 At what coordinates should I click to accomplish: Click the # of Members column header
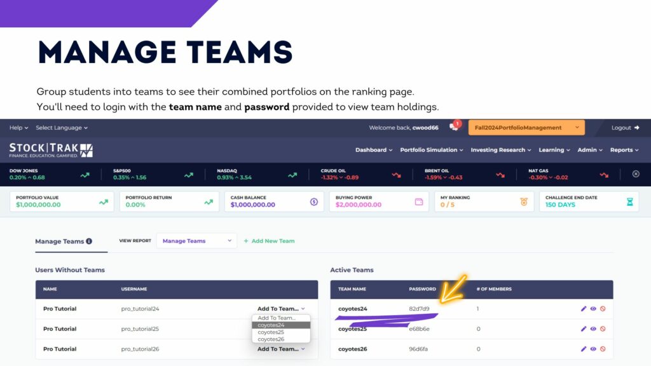pyautogui.click(x=494, y=289)
